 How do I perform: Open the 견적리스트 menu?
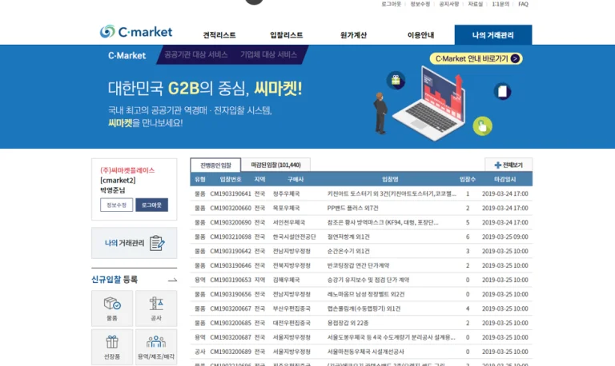click(x=219, y=35)
